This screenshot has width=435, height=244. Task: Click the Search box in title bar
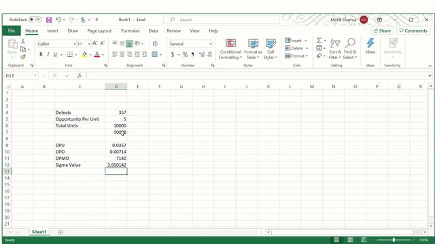[x=222, y=20]
